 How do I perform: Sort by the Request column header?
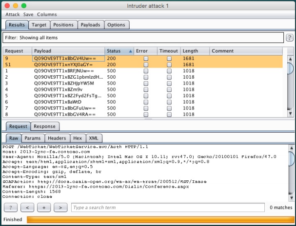pos(18,51)
